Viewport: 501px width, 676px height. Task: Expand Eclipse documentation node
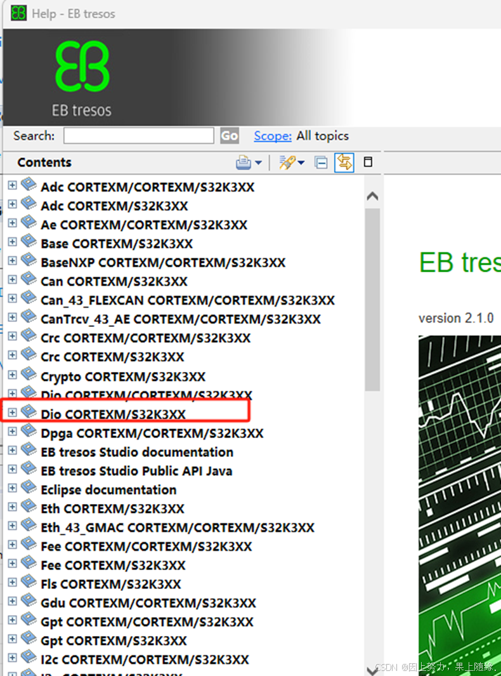[13, 488]
